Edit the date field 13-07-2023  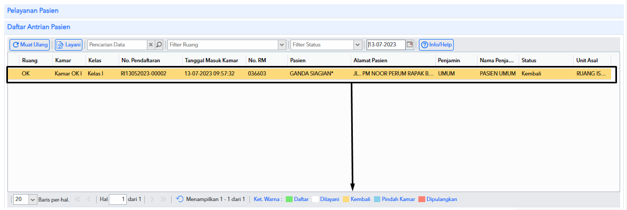(386, 45)
